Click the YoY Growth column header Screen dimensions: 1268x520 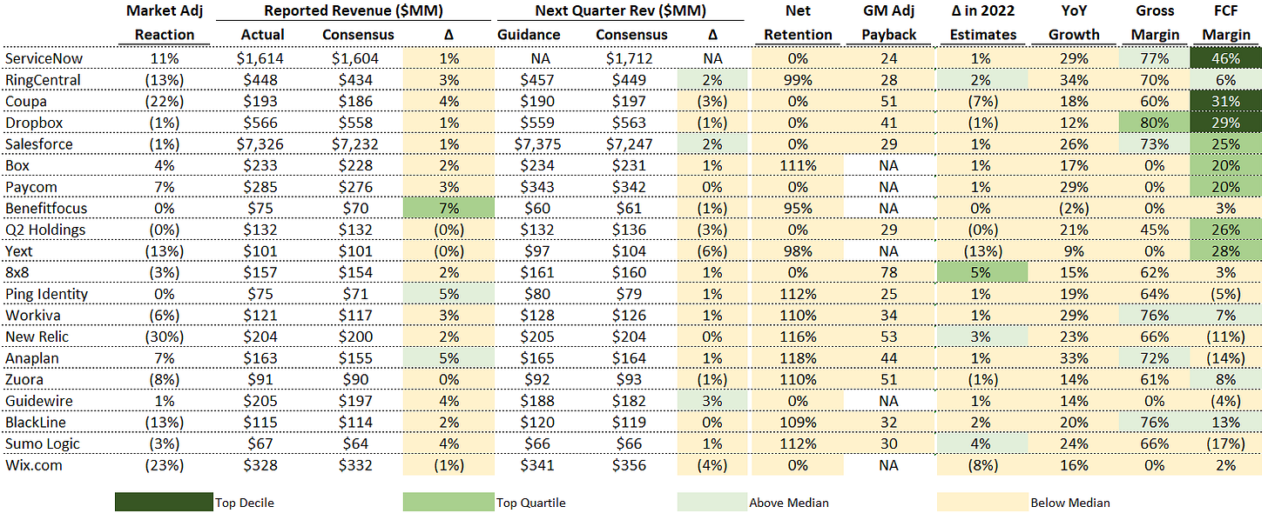[1075, 23]
